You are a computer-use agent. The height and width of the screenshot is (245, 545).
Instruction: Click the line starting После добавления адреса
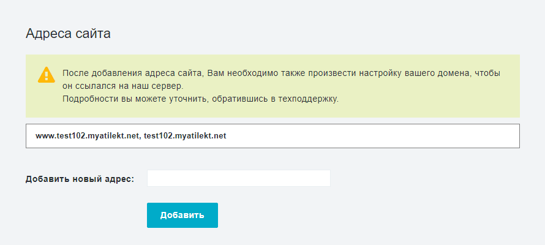(x=282, y=74)
